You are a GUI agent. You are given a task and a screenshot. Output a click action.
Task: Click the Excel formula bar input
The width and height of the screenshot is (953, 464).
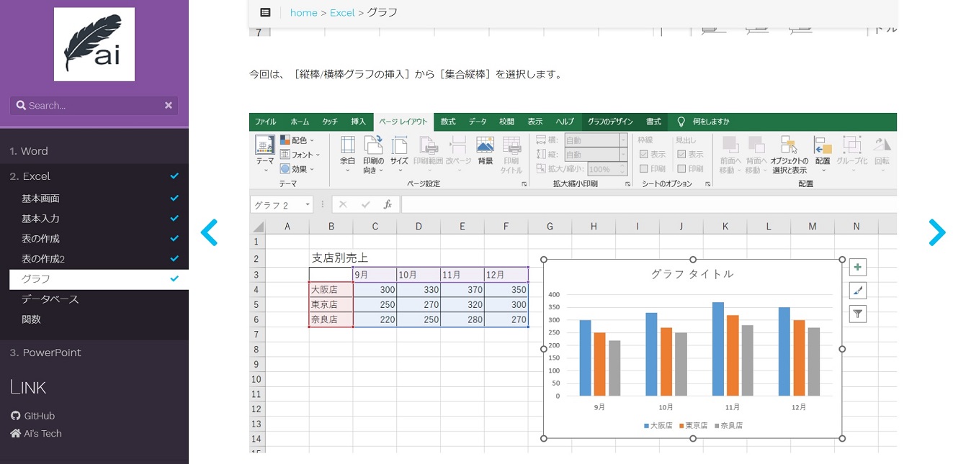649,204
